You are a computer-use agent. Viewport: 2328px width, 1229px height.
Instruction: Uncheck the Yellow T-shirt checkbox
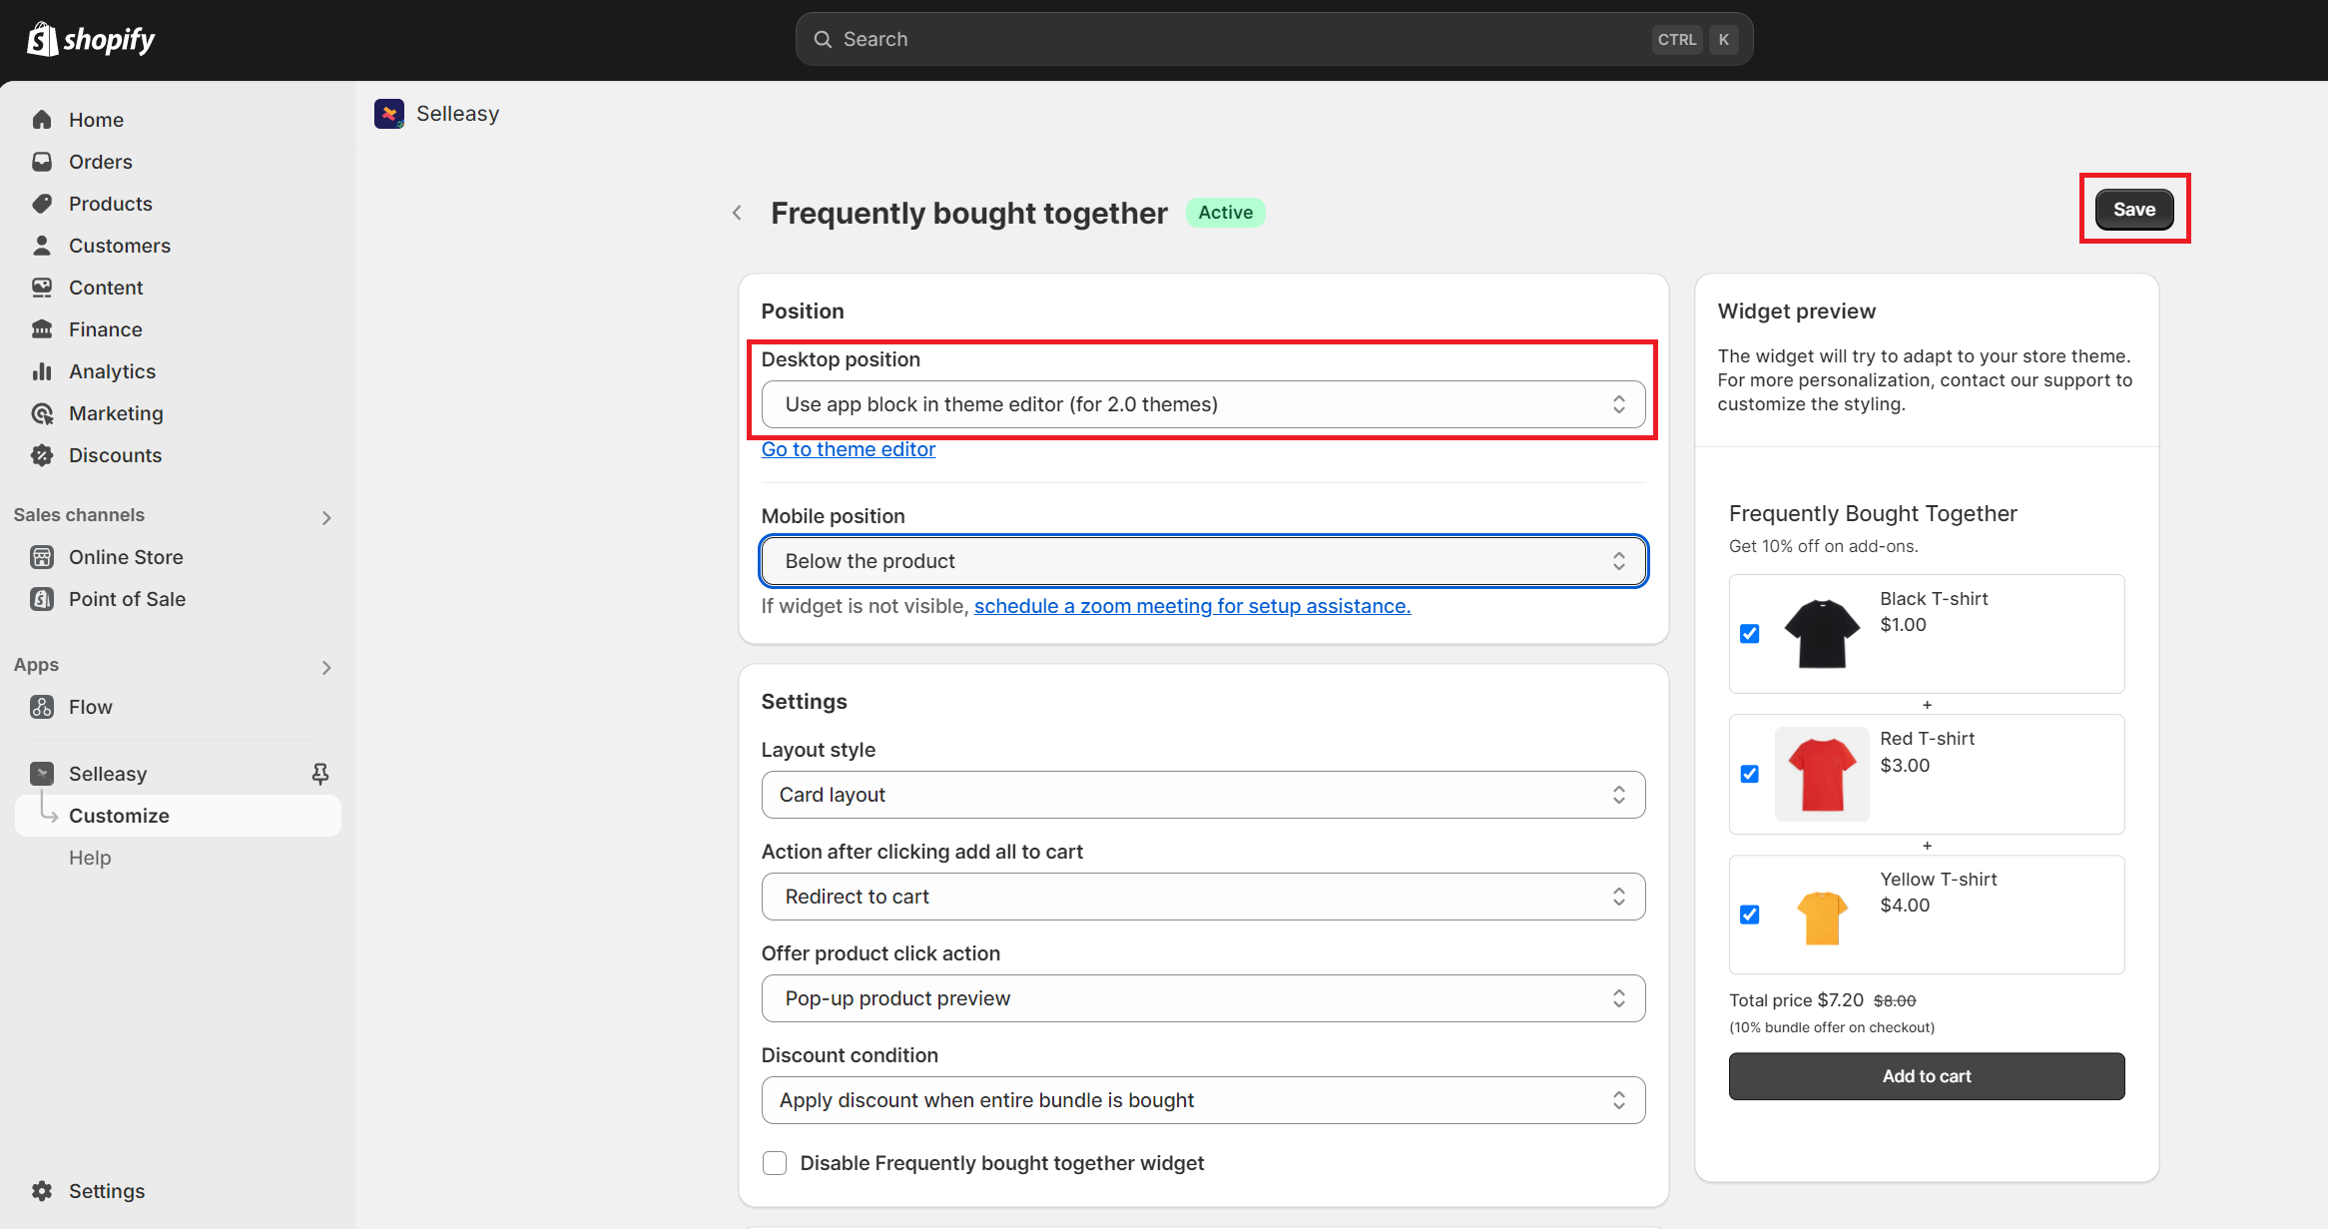pyautogui.click(x=1749, y=915)
